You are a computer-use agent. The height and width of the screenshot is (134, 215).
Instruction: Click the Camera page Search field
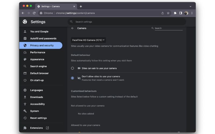click(x=168, y=28)
